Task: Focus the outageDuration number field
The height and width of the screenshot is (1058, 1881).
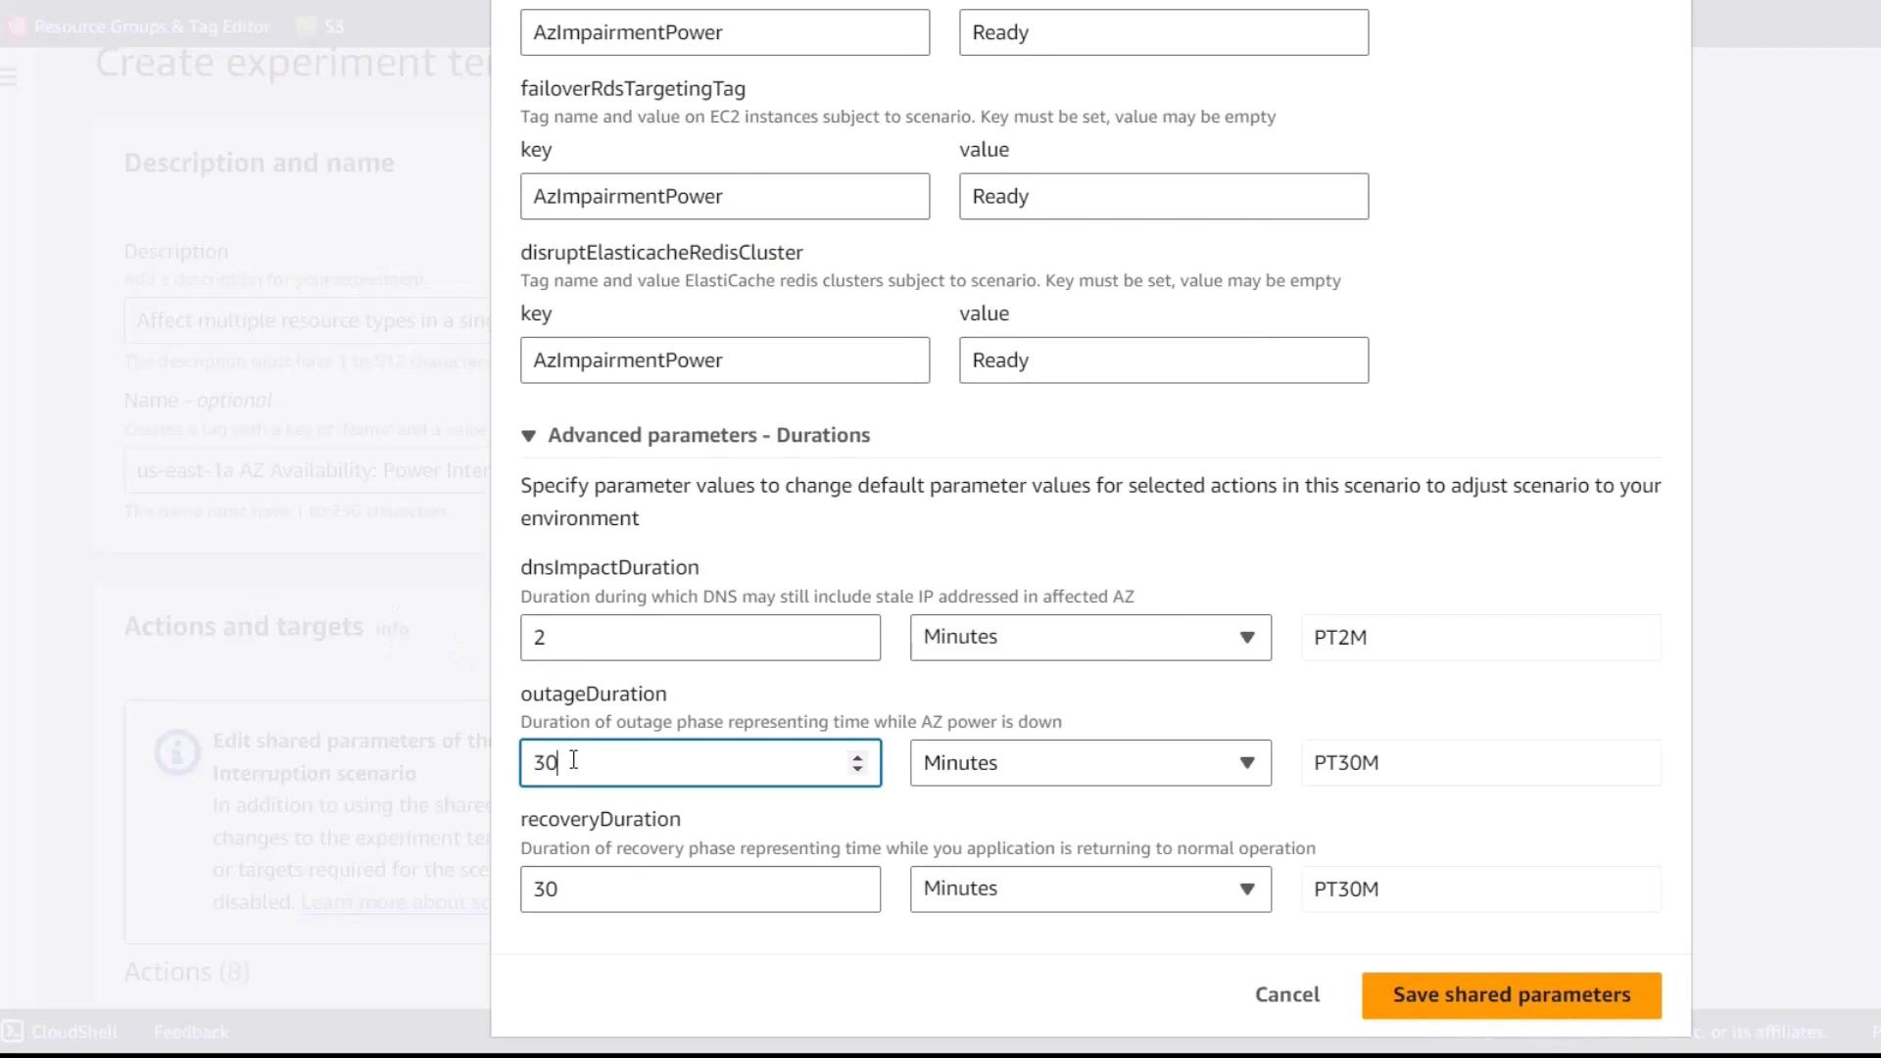Action: tap(686, 763)
